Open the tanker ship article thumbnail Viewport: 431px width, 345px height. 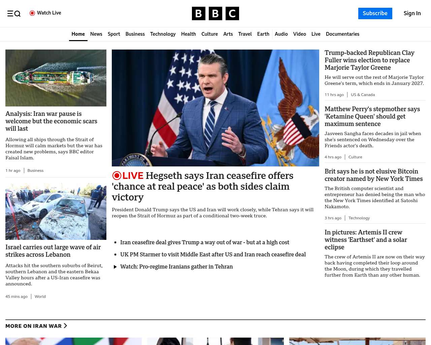tap(56, 78)
